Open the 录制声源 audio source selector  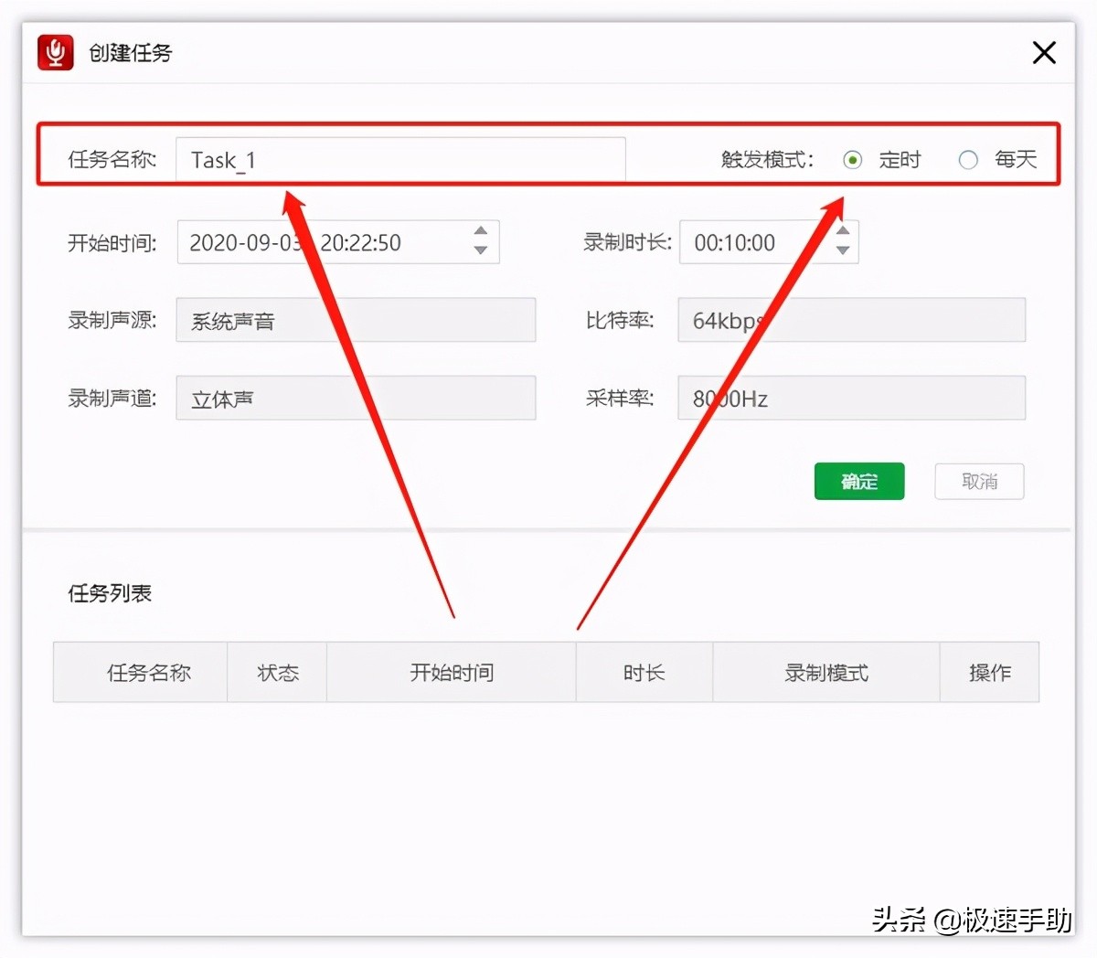click(x=356, y=320)
